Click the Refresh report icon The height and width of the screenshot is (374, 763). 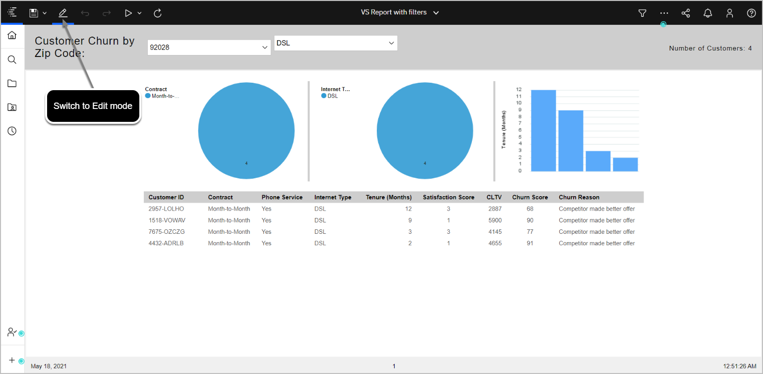pyautogui.click(x=158, y=13)
